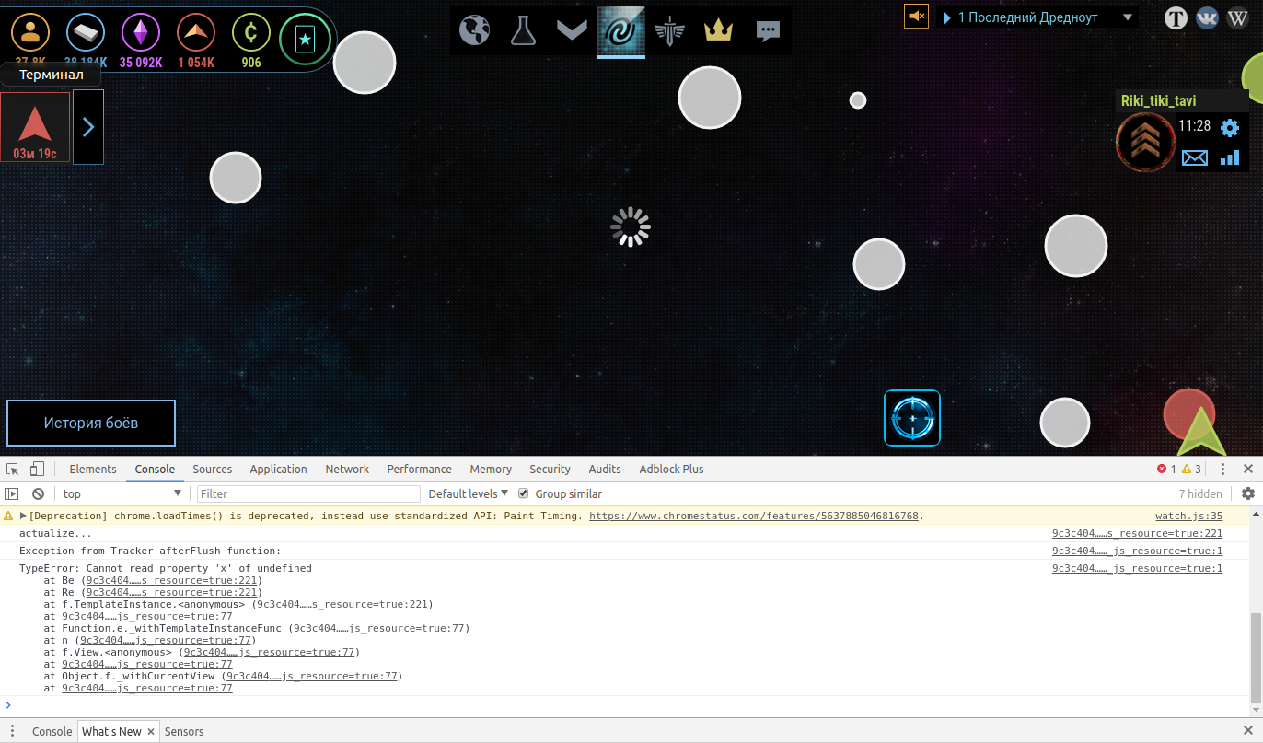Open the top context dropdown
The width and height of the screenshot is (1263, 743).
click(122, 493)
